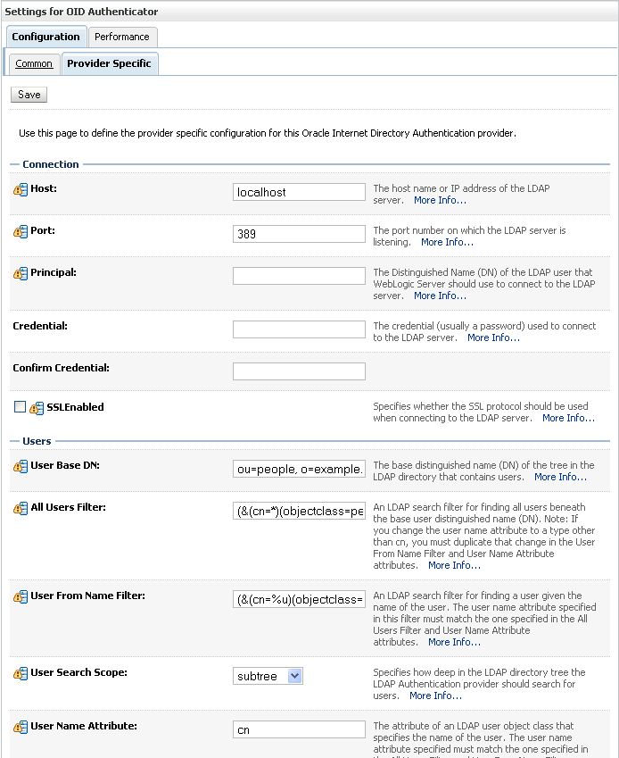This screenshot has height=758, width=619.
Task: Click the warning icon beside Port
Action: click(x=21, y=231)
